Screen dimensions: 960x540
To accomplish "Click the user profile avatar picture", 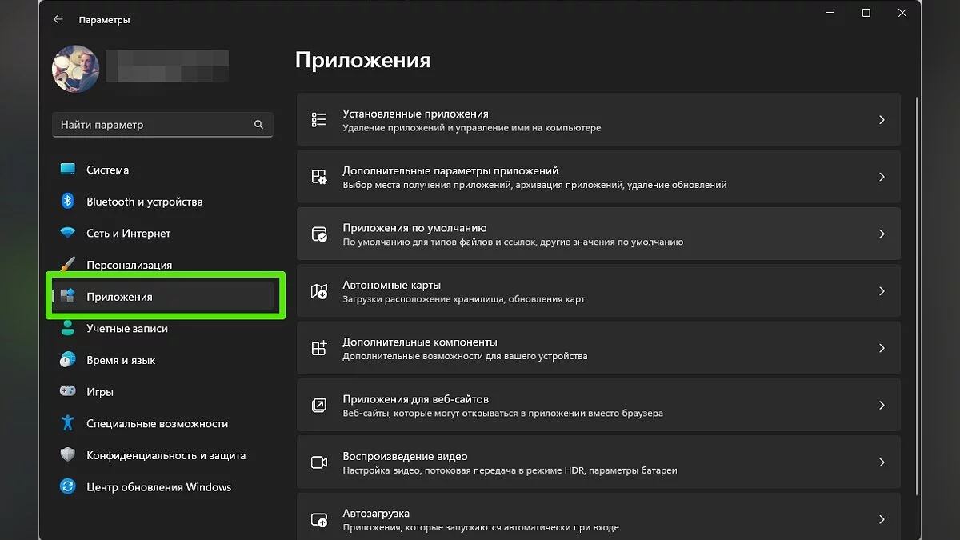I will point(76,68).
